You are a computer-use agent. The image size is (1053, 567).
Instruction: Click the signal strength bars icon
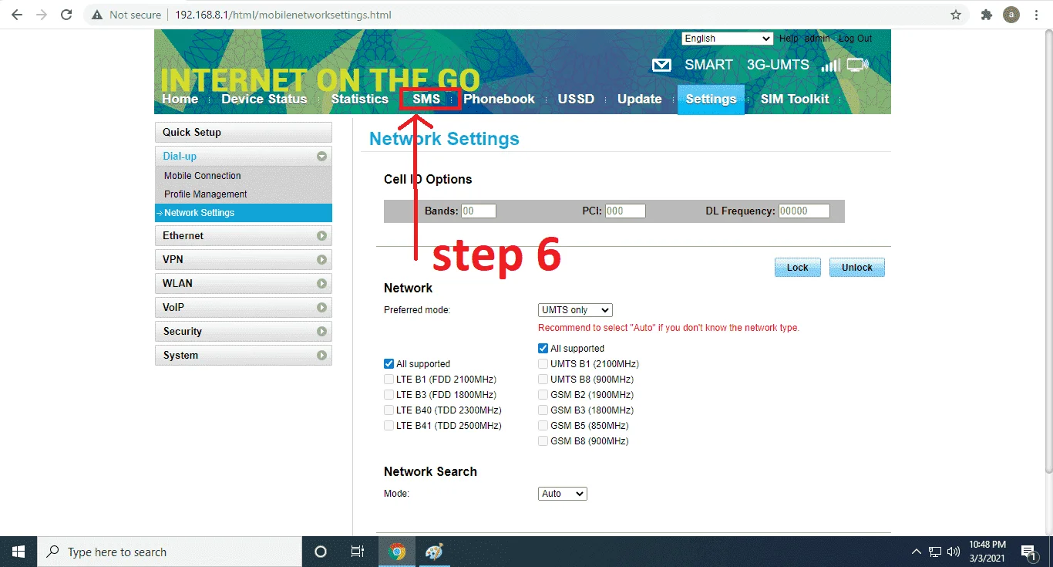(x=830, y=66)
